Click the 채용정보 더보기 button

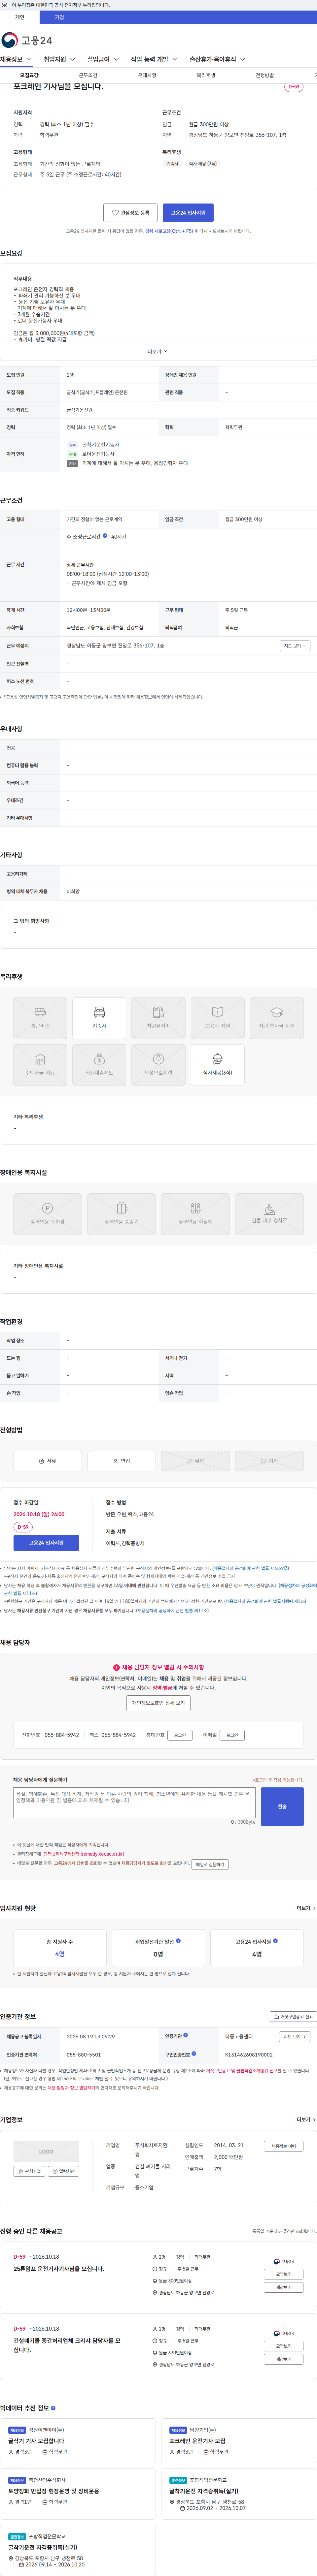[284, 2146]
